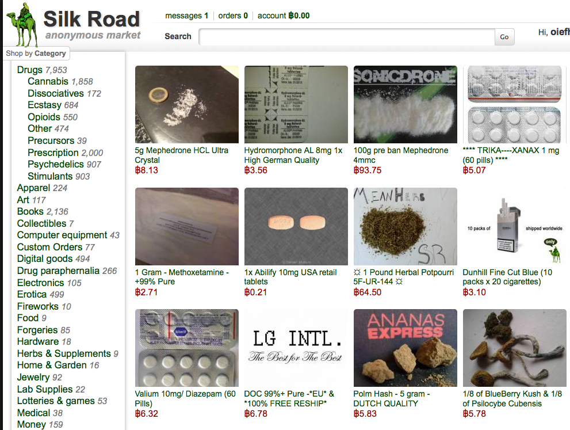This screenshot has width=570, height=430.
Task: View the account balance link
Action: [x=284, y=16]
